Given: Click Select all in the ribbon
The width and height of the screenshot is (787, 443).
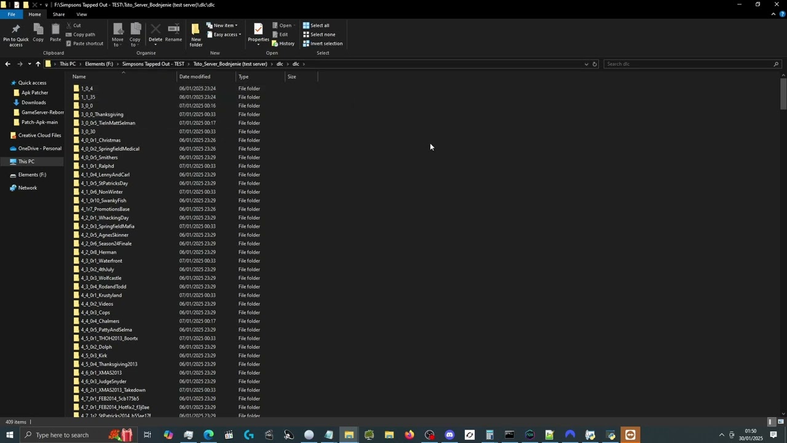Looking at the screenshot, I should click(316, 25).
